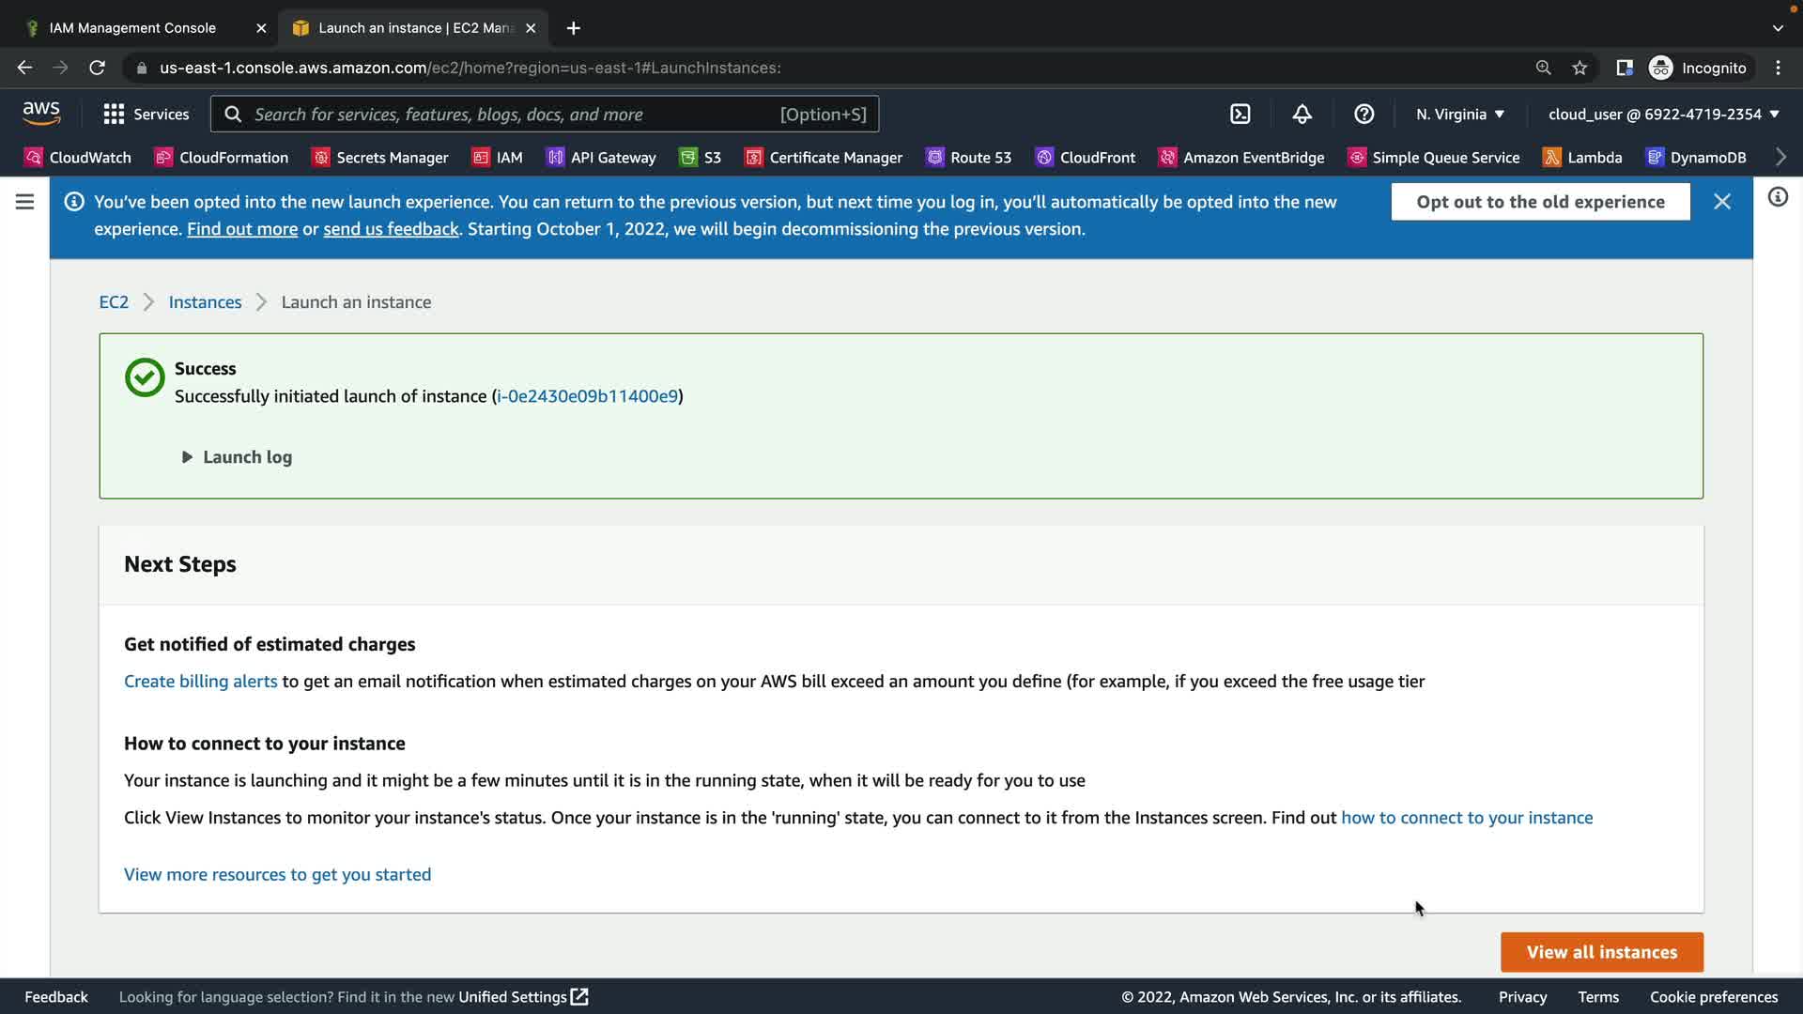The image size is (1803, 1014).
Task: Bookmark this page with the star icon
Action: point(1580,68)
